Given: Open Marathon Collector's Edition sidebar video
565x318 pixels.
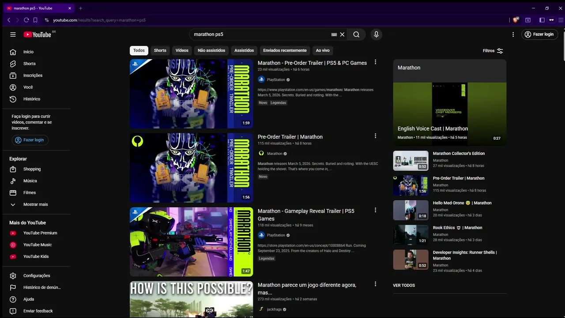Looking at the screenshot, I should pos(459,154).
